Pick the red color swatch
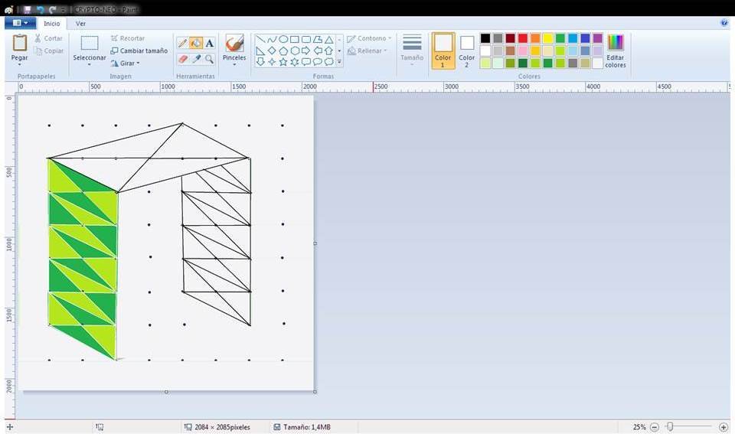Viewport: 735px width, 434px height. 523,38
